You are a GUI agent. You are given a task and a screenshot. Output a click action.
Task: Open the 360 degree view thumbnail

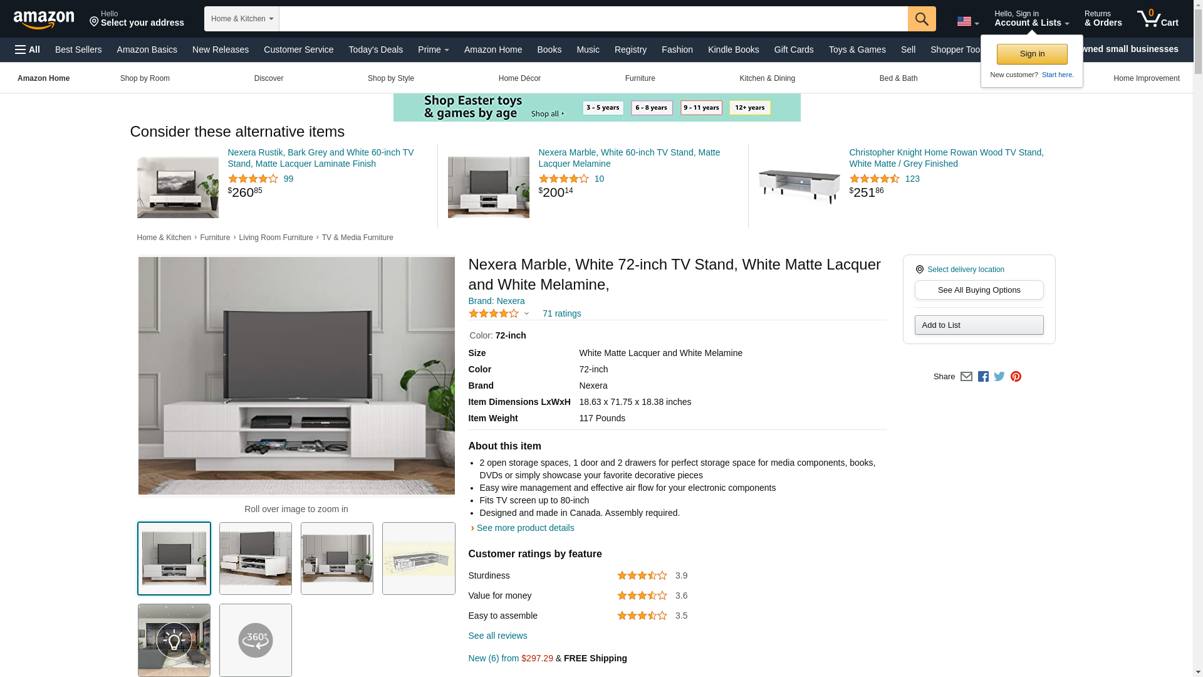[x=256, y=640]
